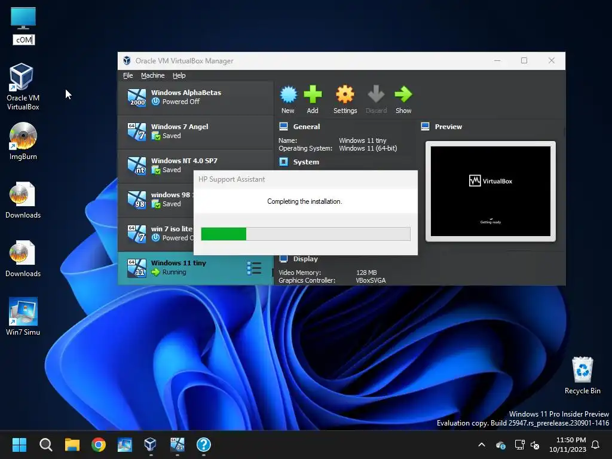Screen dimensions: 612x459
Task: Click the Windows 11 tiny OS icon
Action: 137,268
